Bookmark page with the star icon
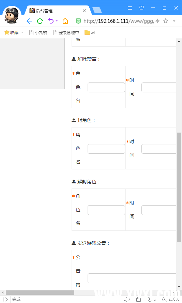The height and width of the screenshot is (303, 182). coord(166,21)
